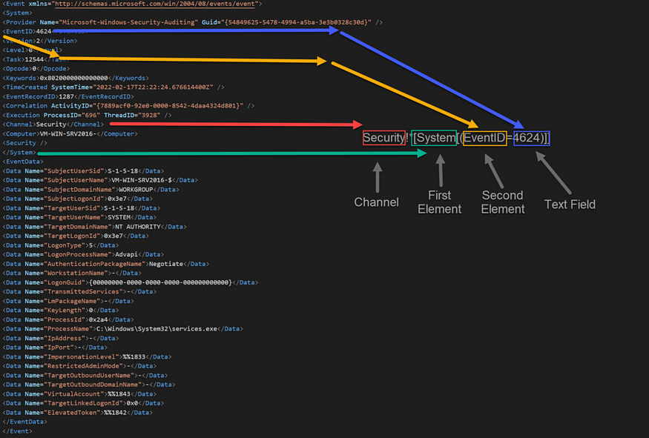Viewport: 649px width, 438px height.
Task: Click the TargetOutboundDomainName data row
Action: click(88, 385)
